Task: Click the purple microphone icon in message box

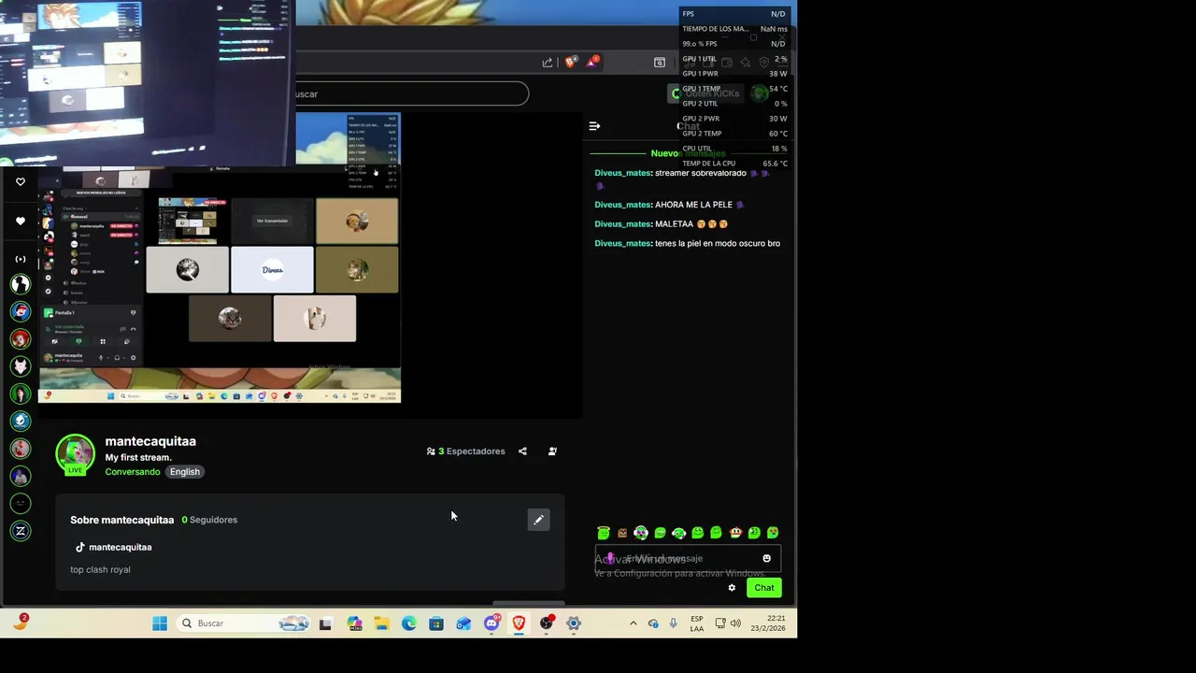Action: click(610, 559)
